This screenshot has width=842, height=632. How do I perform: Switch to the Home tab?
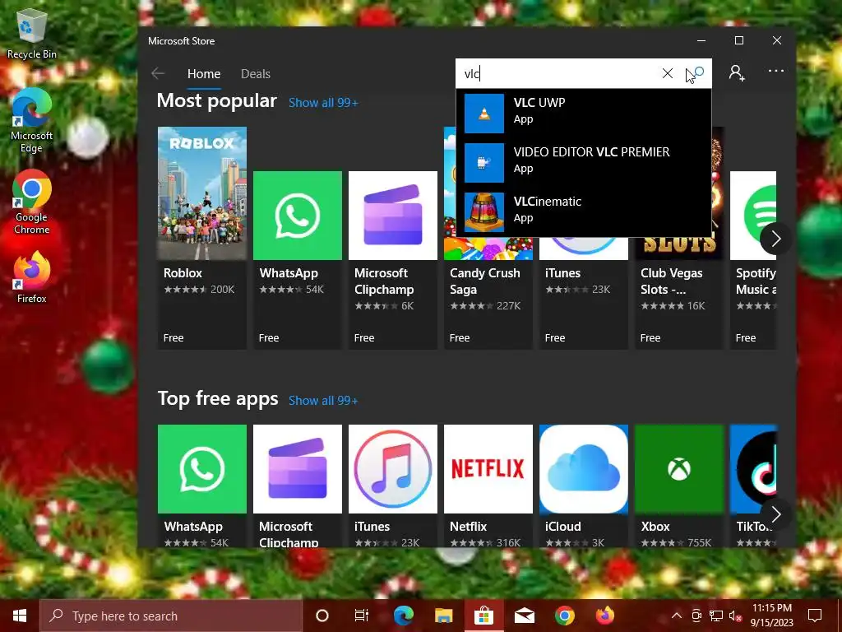click(204, 74)
